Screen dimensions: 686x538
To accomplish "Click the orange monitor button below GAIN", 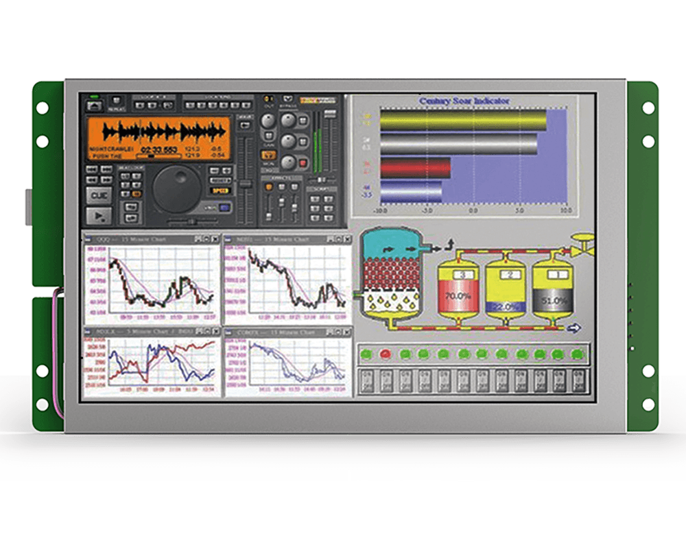I will coord(268,155).
